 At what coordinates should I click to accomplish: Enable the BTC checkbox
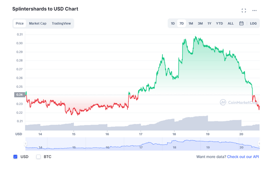point(38,157)
